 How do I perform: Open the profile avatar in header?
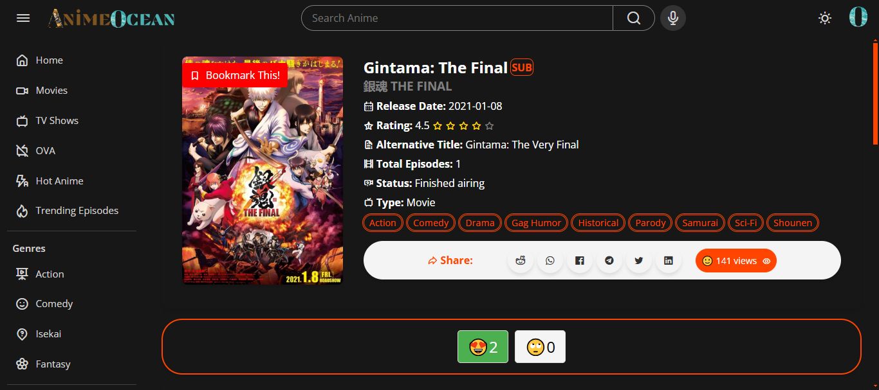(858, 17)
